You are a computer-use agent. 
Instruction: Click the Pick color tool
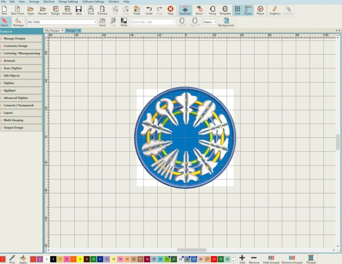pyautogui.click(x=12, y=259)
